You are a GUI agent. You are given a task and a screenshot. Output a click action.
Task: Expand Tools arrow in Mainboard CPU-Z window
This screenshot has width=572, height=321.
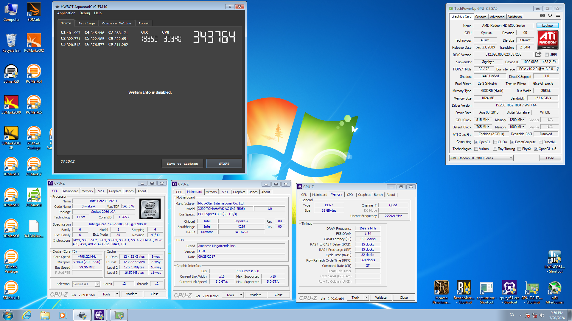tap(241, 295)
